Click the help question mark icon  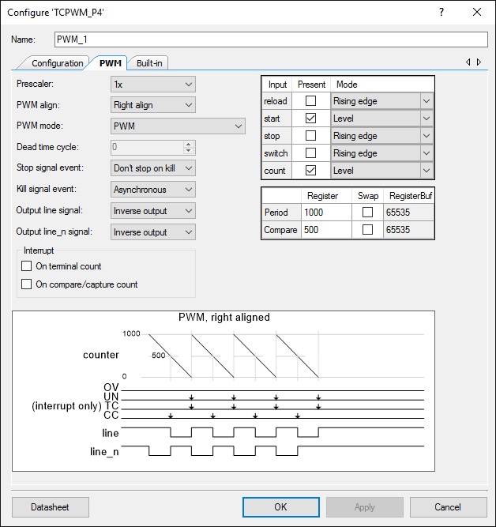[x=441, y=12]
